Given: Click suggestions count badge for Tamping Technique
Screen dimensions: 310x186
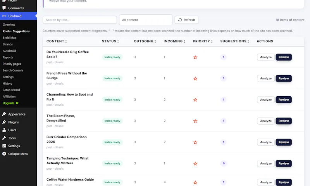Looking at the screenshot, I should click(x=224, y=163).
